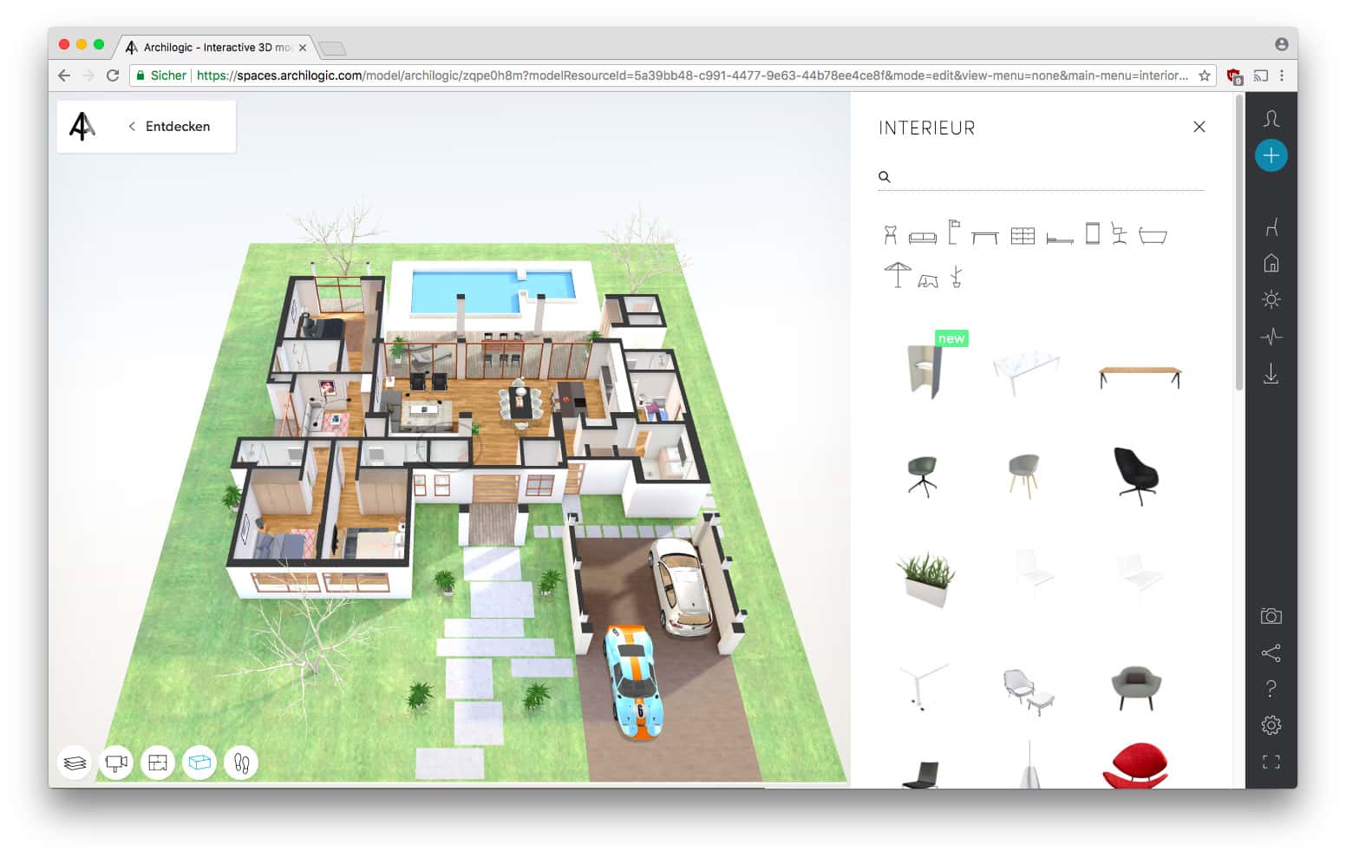The height and width of the screenshot is (858, 1346).
Task: Select the bathtub category icon
Action: point(1153,233)
